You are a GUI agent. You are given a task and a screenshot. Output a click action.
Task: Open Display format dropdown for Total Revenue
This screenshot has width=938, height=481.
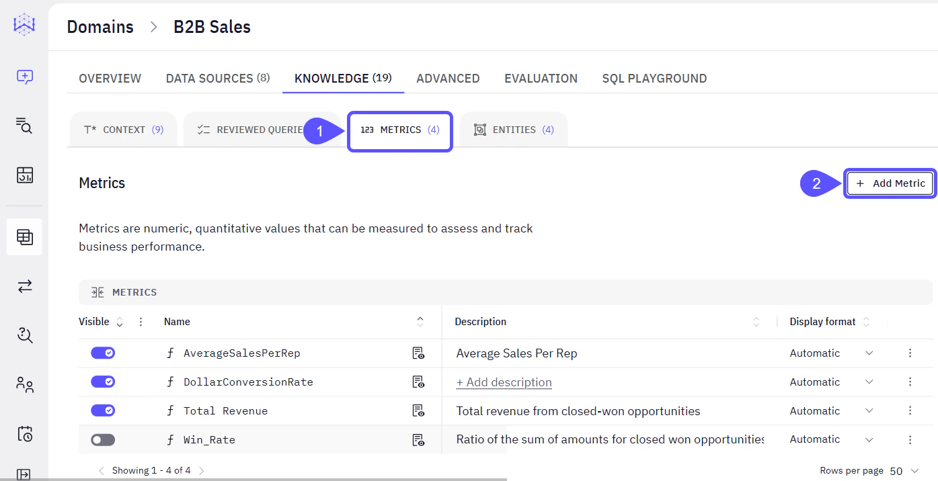[869, 410]
